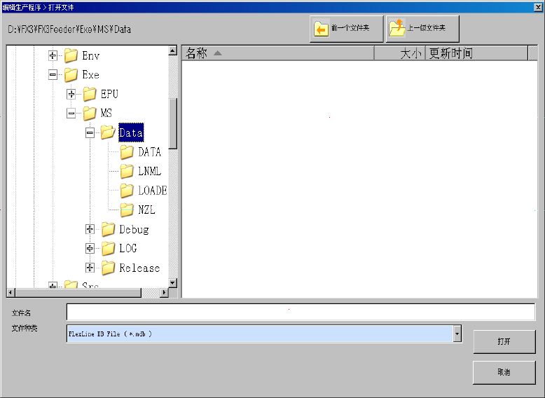Close the 打开文件 dialog window
545x398 pixels.
[x=538, y=6]
